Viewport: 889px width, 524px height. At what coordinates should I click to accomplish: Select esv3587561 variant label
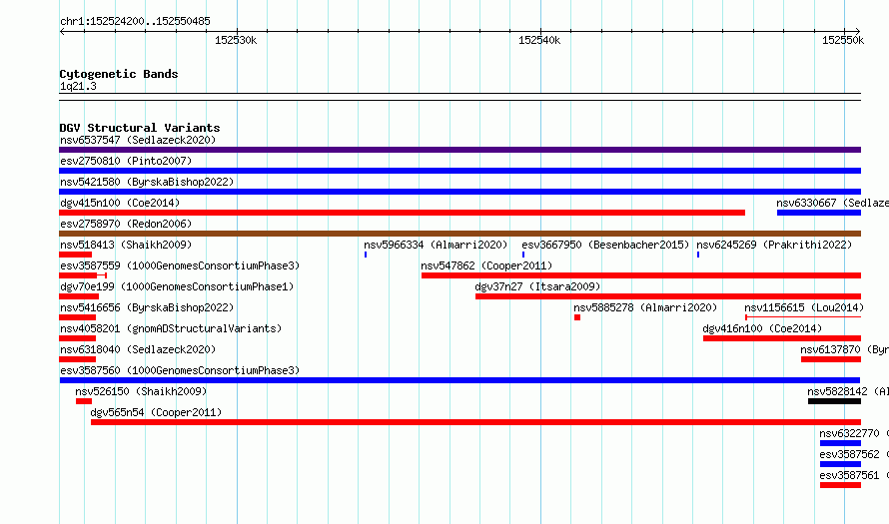pos(854,475)
